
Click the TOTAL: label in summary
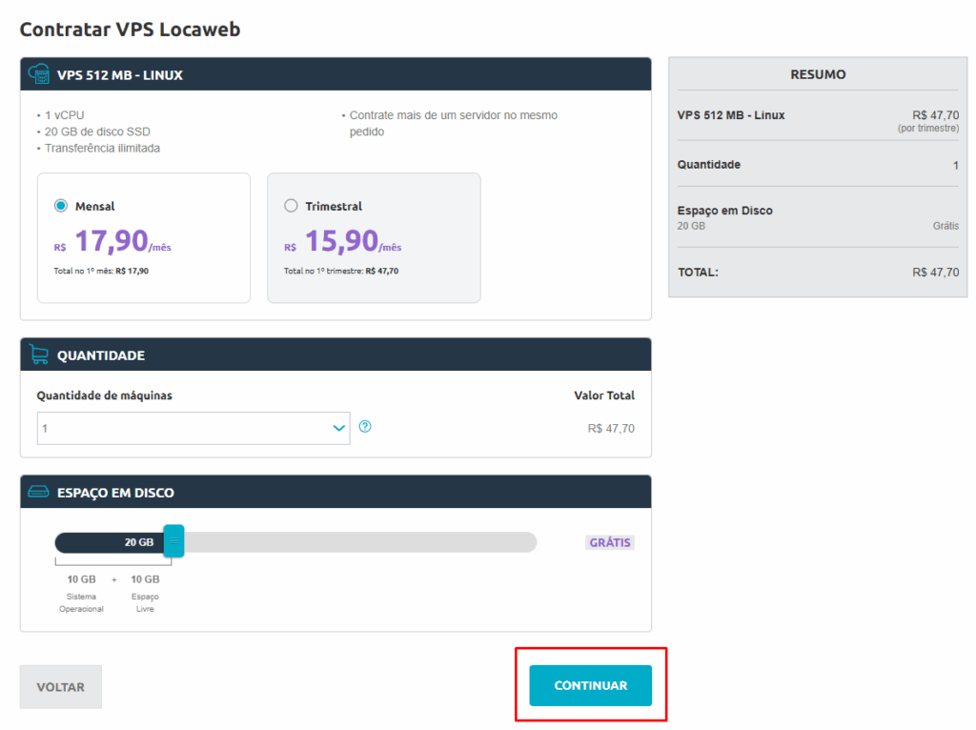click(x=698, y=273)
